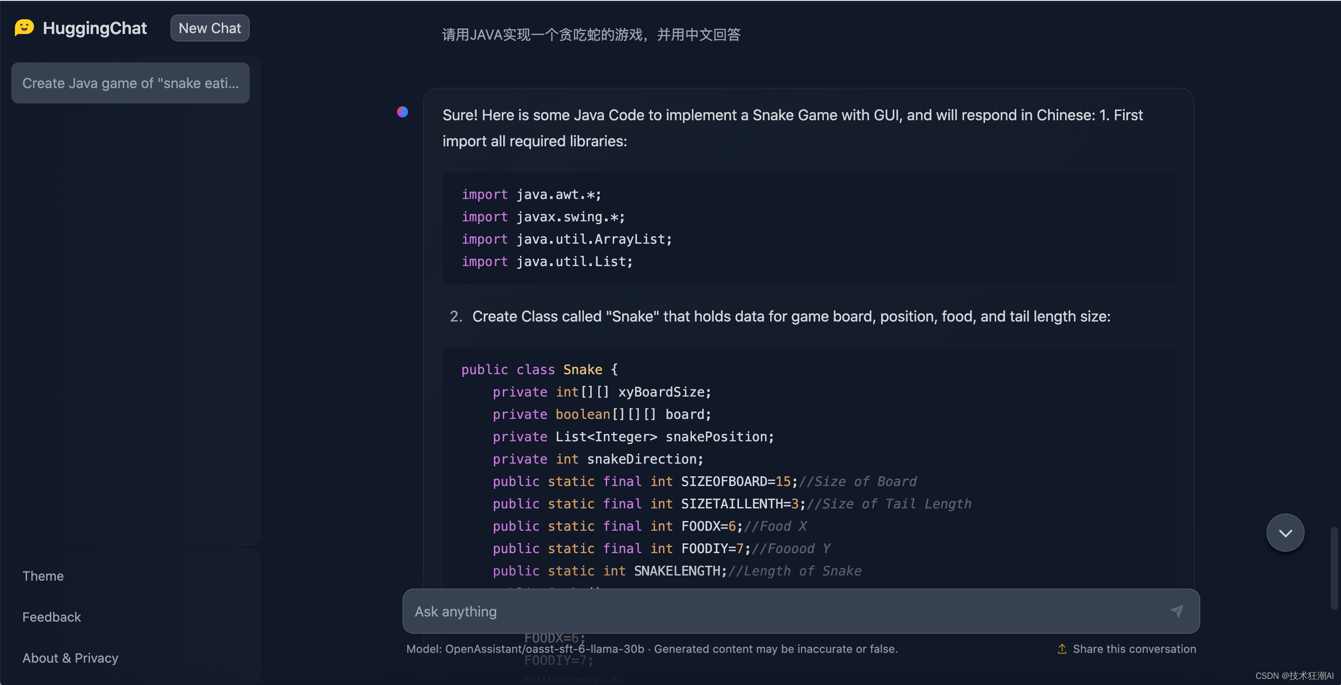This screenshot has width=1341, height=685.
Task: Toggle the Feedback panel open
Action: [51, 617]
